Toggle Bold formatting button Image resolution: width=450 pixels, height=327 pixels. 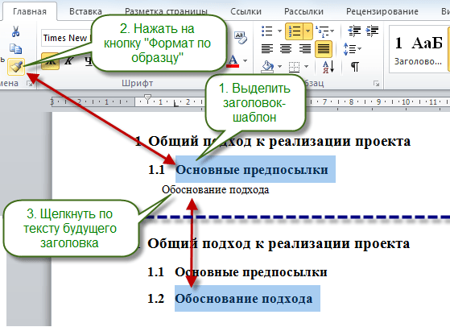click(x=50, y=61)
